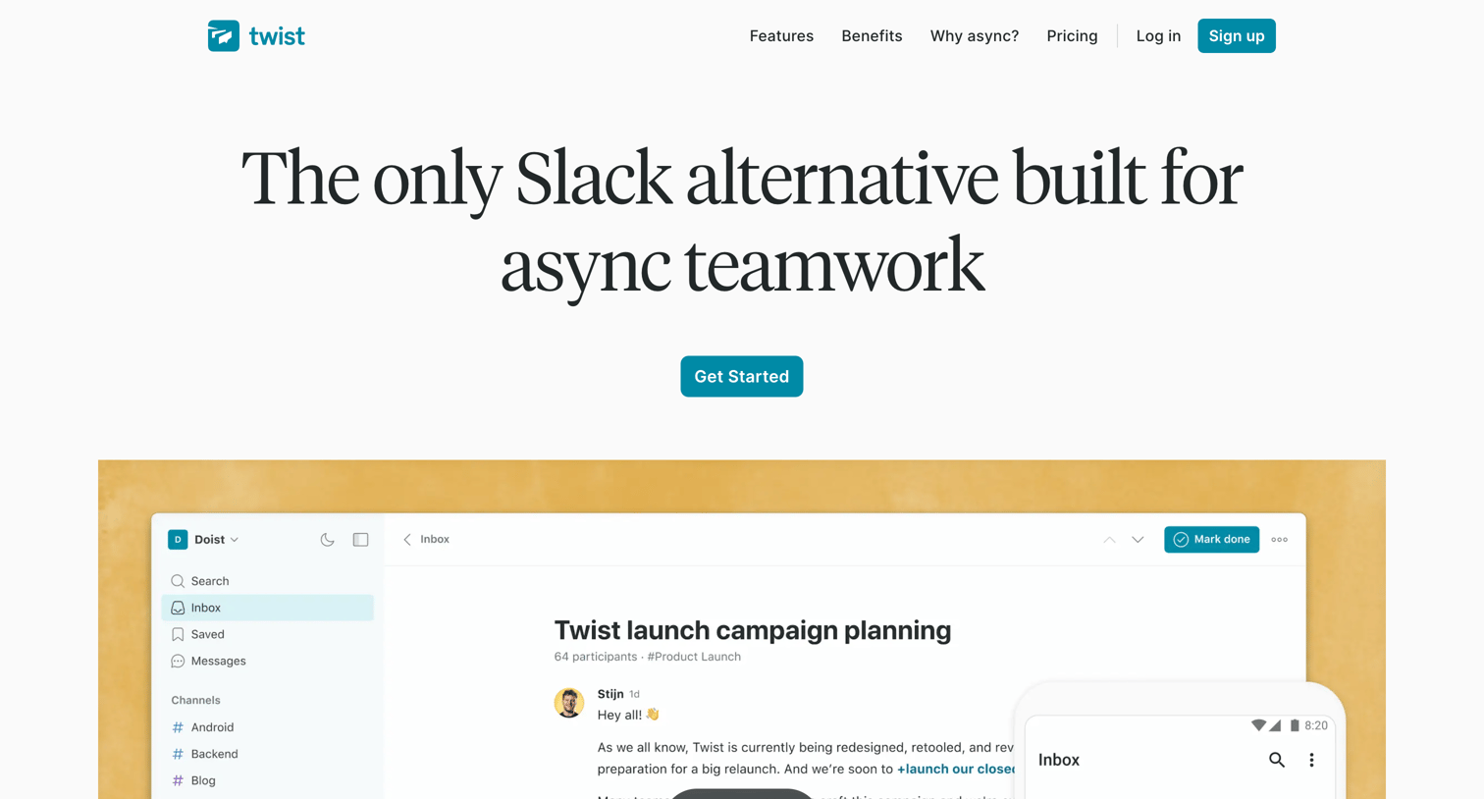This screenshot has width=1484, height=799.
Task: Open the Pricing page
Action: (1072, 36)
